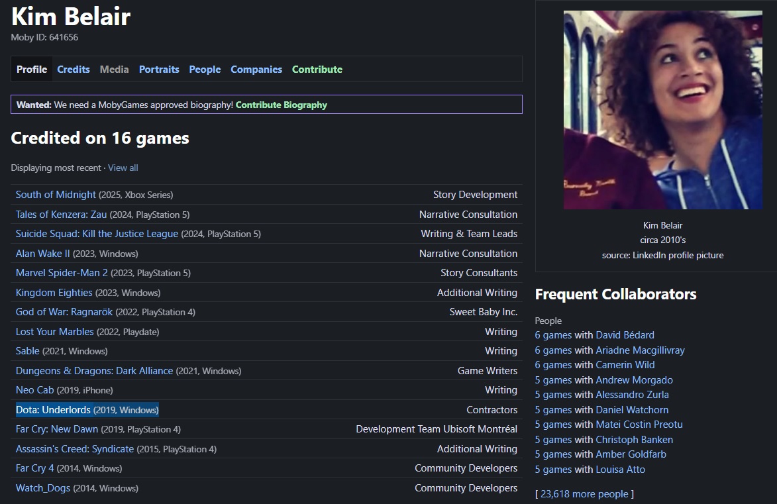
Task: Open South of Midnight game page
Action: (x=56, y=194)
